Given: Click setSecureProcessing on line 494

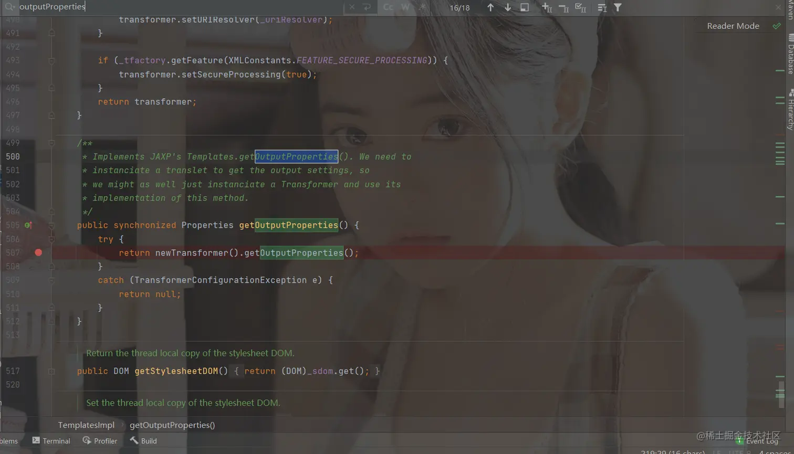Looking at the screenshot, I should [231, 75].
